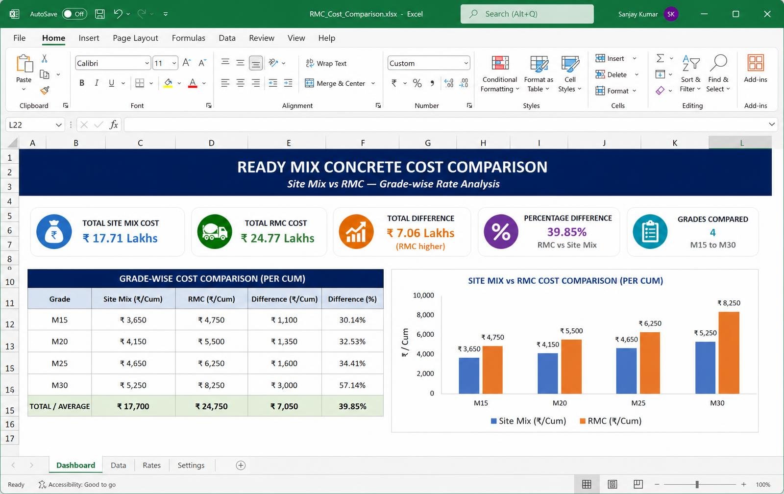Click the Increase Indent icon
The image size is (784, 494).
[288, 83]
